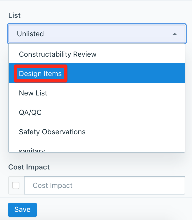
Task: Assign item to the QA/QC list
Action: point(30,113)
